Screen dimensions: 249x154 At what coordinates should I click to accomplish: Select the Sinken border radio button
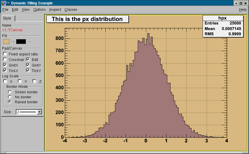point(10,92)
